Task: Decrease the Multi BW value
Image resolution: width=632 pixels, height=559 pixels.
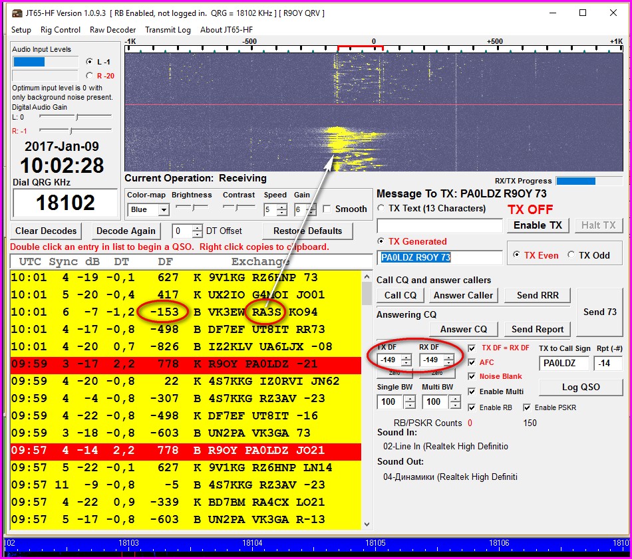Action: click(x=455, y=405)
